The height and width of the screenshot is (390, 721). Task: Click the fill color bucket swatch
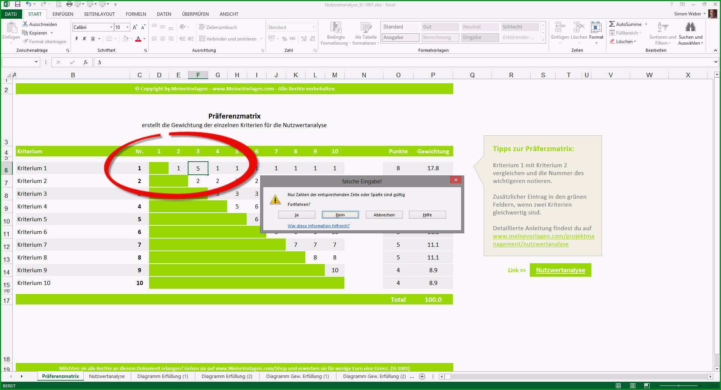tap(126, 39)
